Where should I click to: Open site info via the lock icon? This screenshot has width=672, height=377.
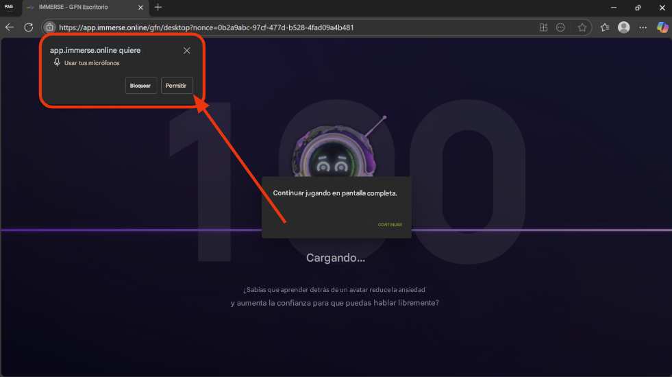(49, 27)
